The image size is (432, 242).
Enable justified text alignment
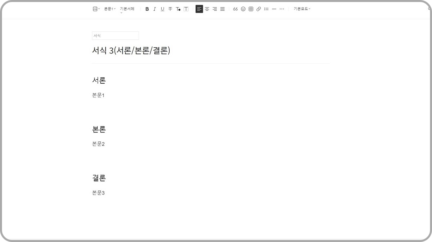[x=222, y=9]
